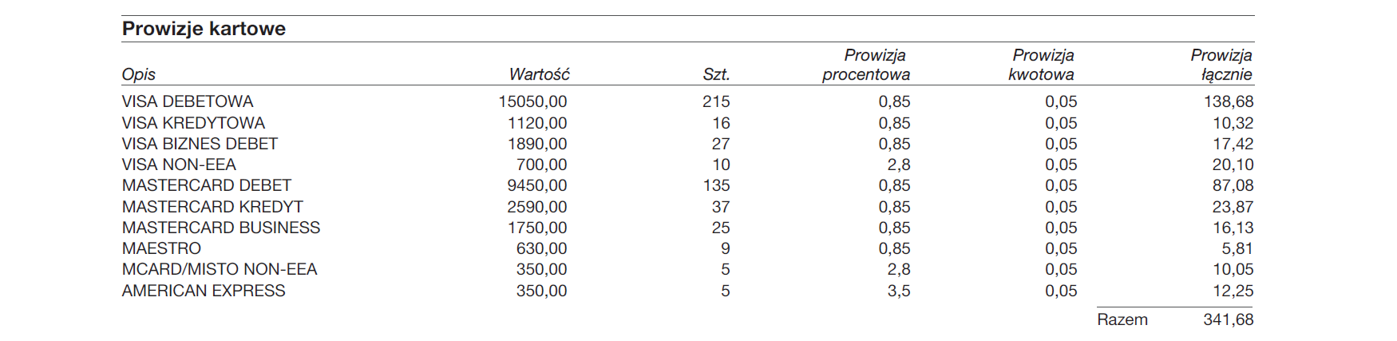Select the Wartość column header
The image size is (1397, 341).
pos(539,74)
